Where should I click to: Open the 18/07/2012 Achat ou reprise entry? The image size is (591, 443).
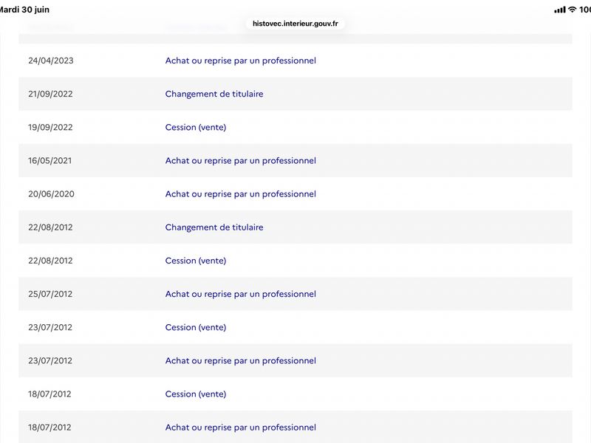click(295, 427)
